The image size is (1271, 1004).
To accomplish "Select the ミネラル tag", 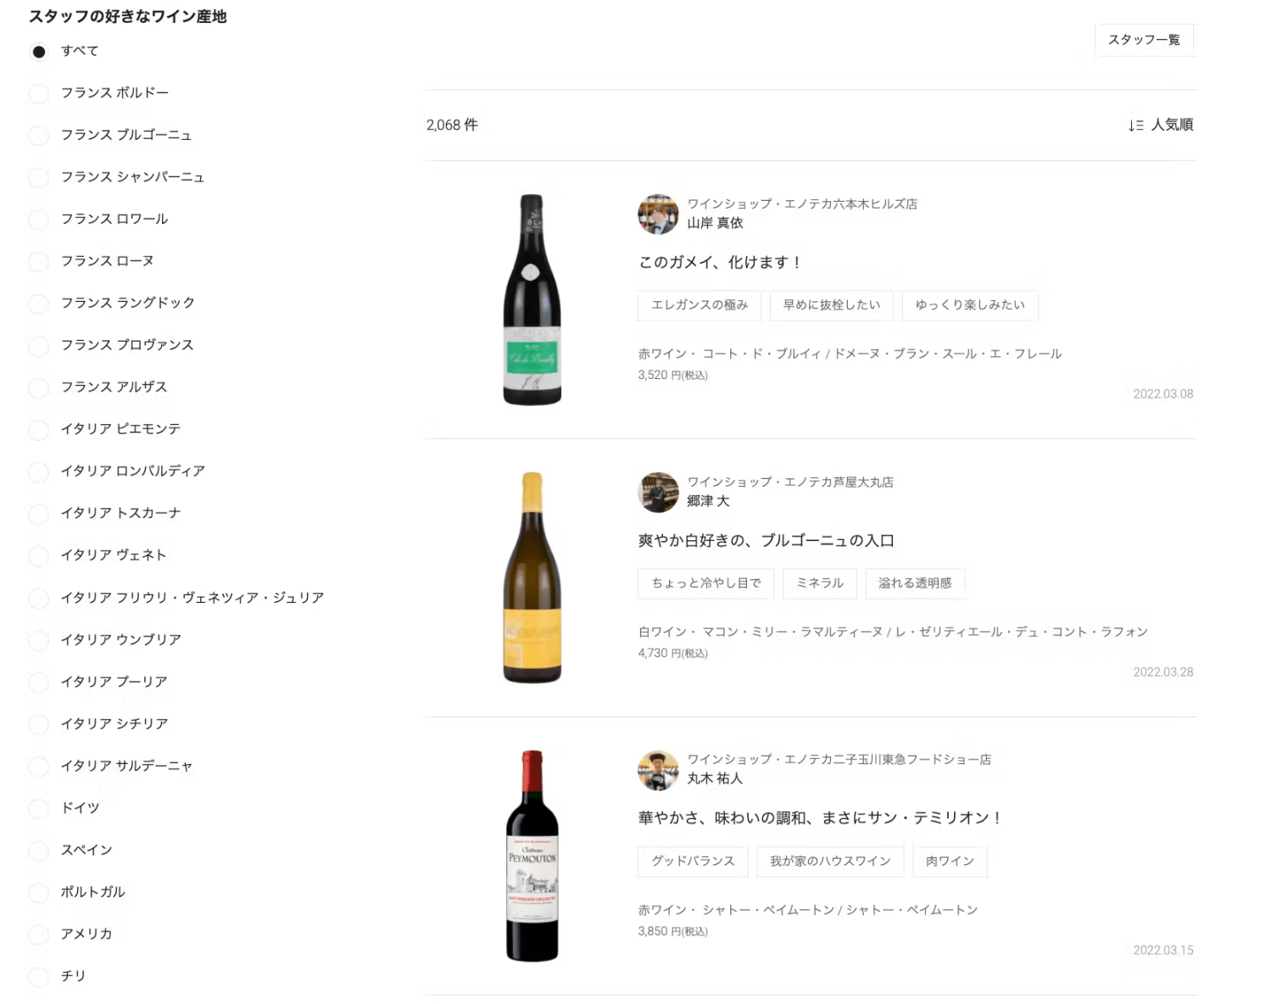I will (819, 583).
